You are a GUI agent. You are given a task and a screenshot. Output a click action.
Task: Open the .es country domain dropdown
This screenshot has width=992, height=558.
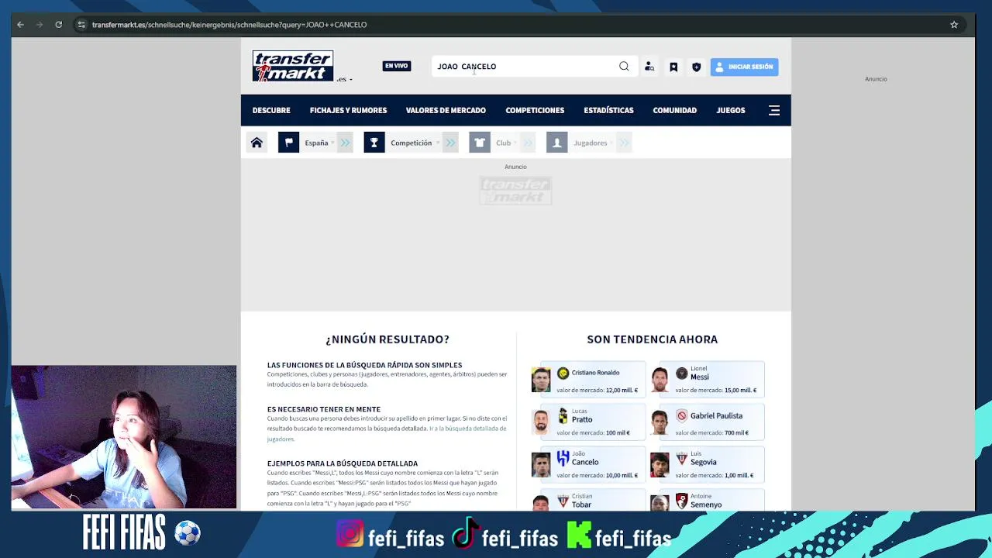tap(344, 79)
